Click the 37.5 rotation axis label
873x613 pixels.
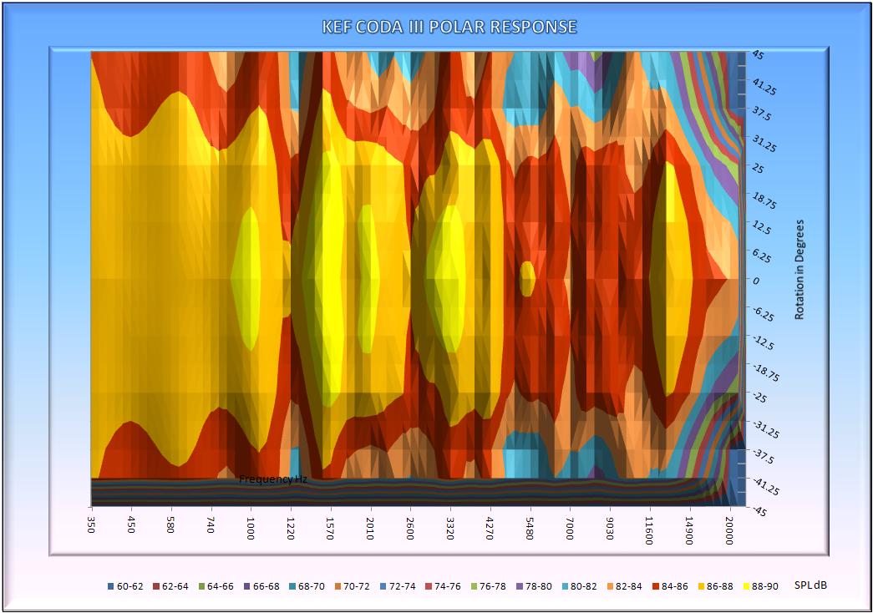[x=762, y=114]
